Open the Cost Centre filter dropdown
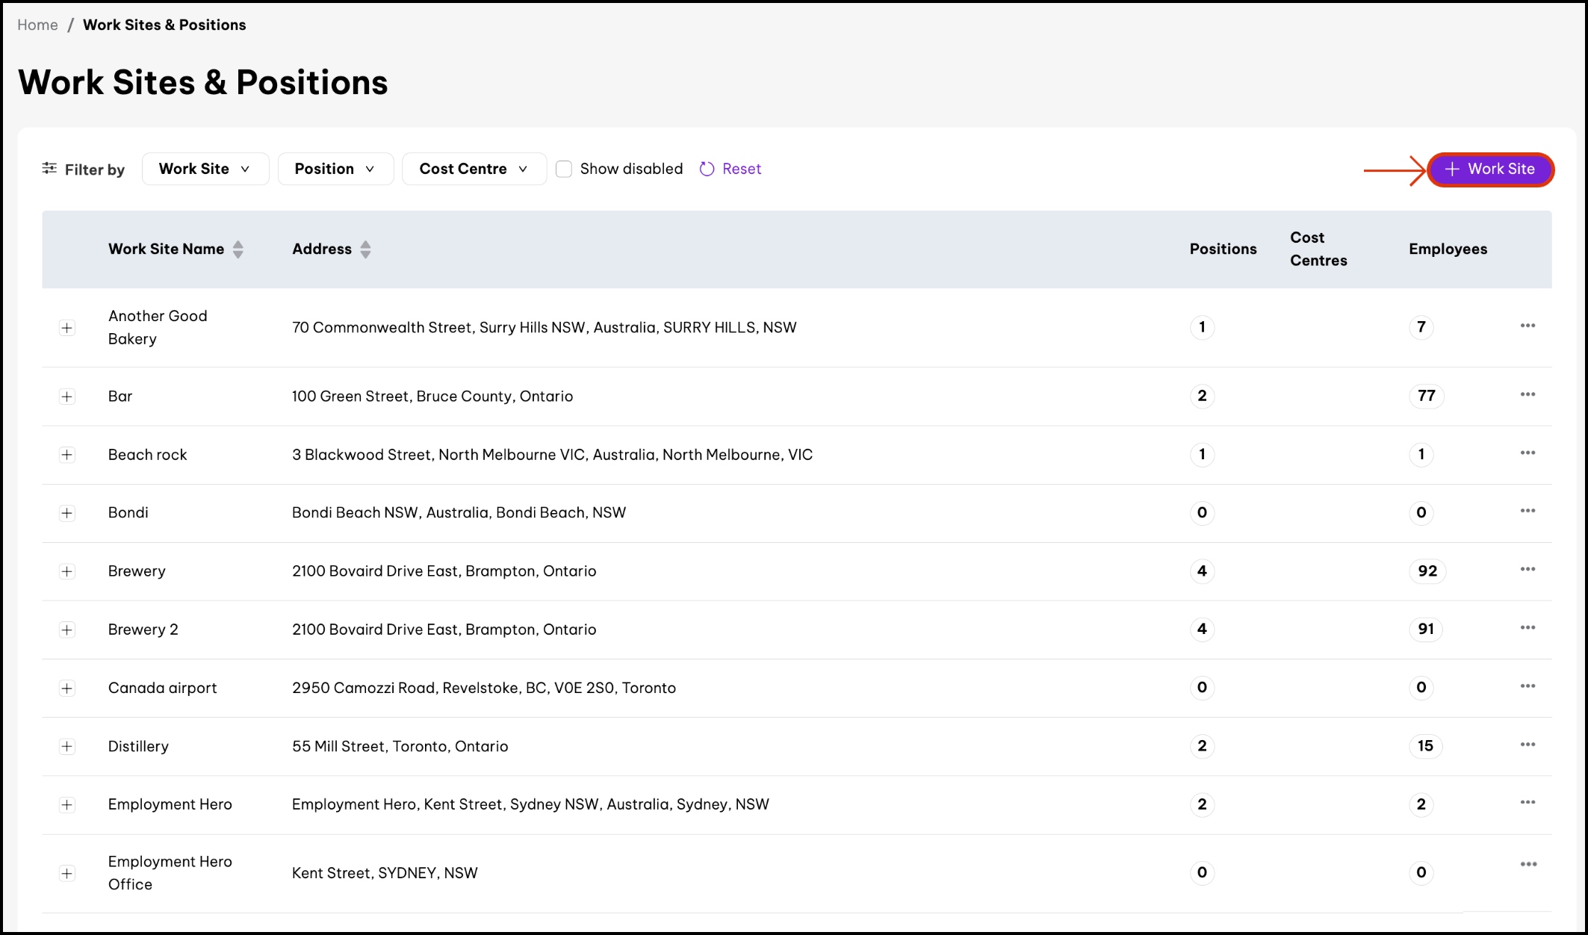Image resolution: width=1588 pixels, height=935 pixels. point(474,170)
